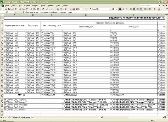Create a new blank workbook
This screenshot has height=122, width=168.
(x=2, y=9)
